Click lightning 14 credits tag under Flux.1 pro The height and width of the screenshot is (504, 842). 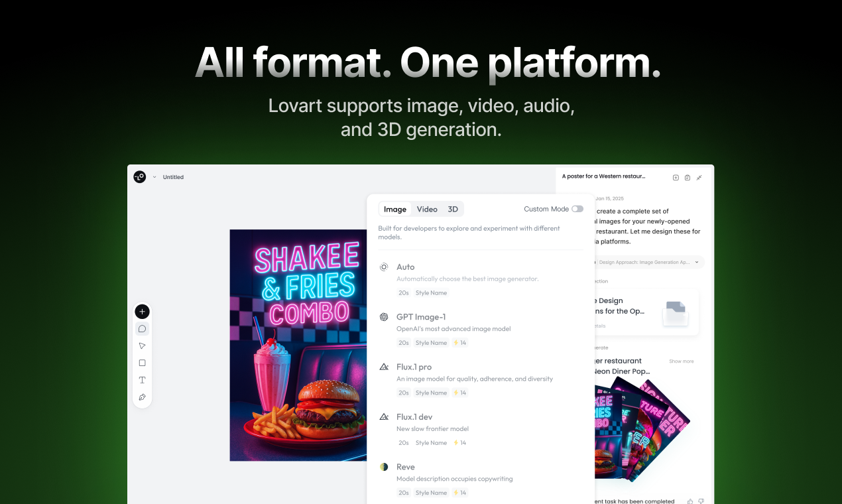tap(459, 393)
